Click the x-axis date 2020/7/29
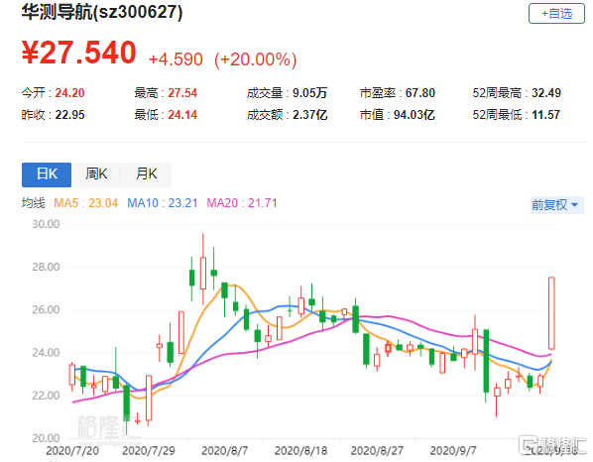Viewport: 593px width, 462px height. [149, 451]
